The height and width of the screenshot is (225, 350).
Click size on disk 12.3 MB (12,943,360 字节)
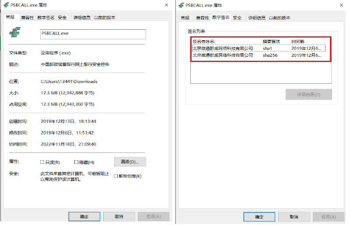click(x=67, y=104)
